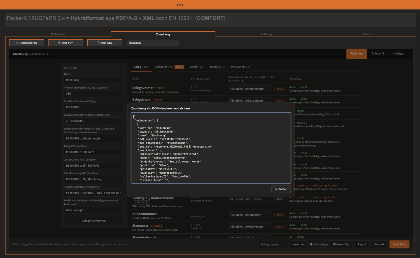Select the Gutschrift document type

coord(378,54)
